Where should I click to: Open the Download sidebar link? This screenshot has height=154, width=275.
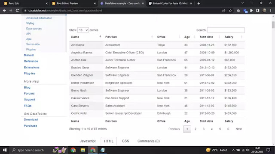pyautogui.click(x=31, y=120)
